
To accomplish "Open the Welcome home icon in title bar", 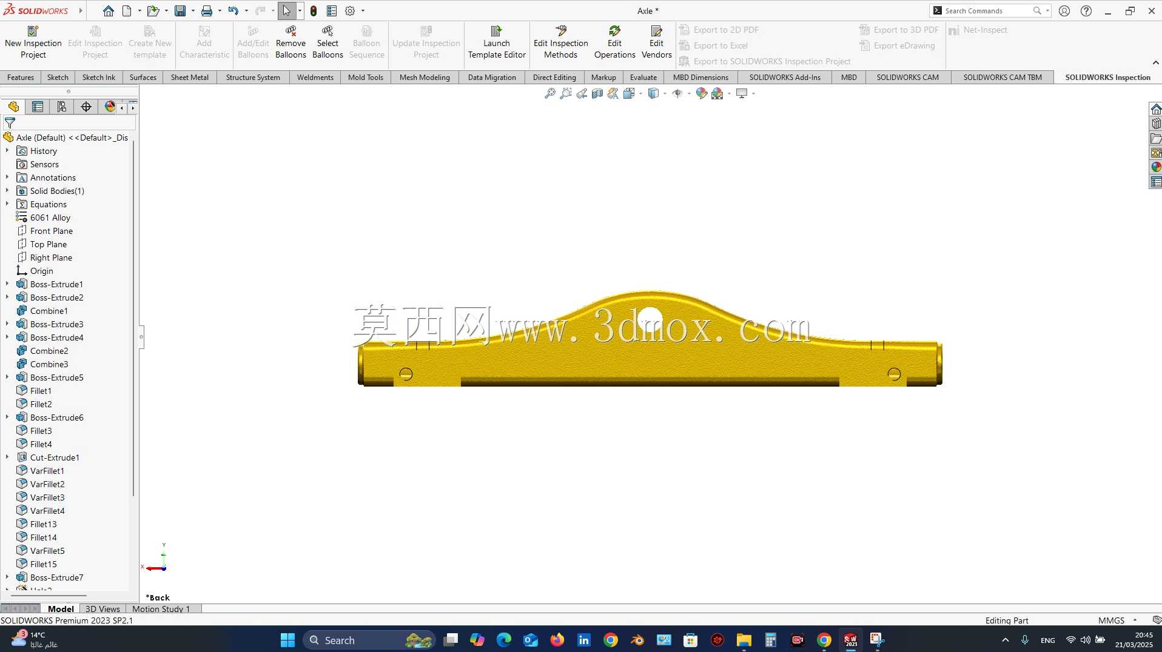I will pyautogui.click(x=108, y=11).
